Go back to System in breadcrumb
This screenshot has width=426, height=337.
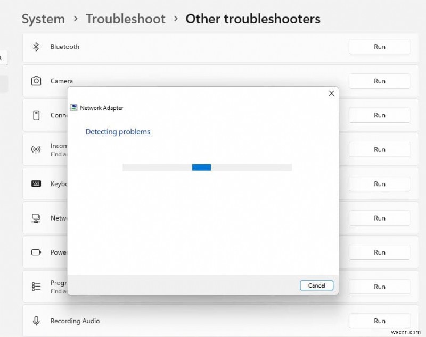(43, 19)
